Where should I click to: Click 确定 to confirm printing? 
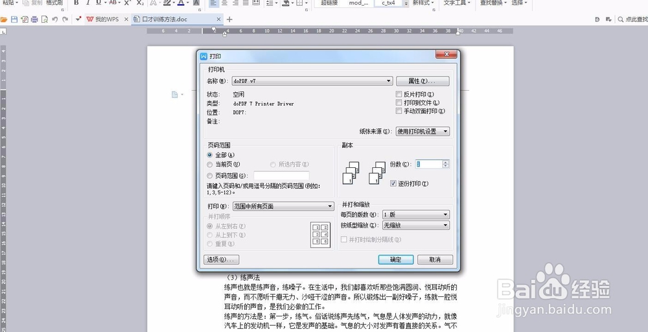(x=396, y=259)
